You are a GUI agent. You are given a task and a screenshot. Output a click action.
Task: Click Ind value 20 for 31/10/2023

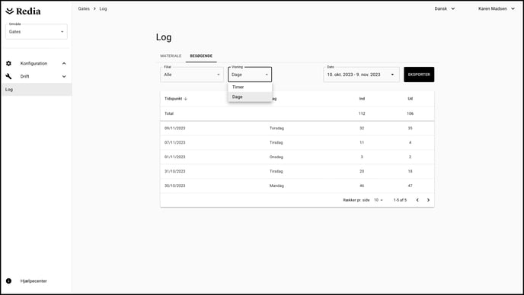(x=362, y=171)
